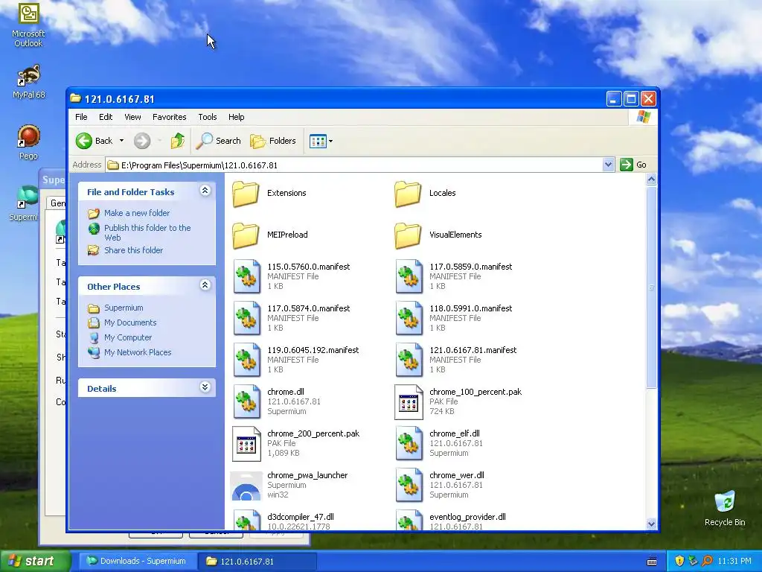Click the Up one level folder icon

[177, 141]
